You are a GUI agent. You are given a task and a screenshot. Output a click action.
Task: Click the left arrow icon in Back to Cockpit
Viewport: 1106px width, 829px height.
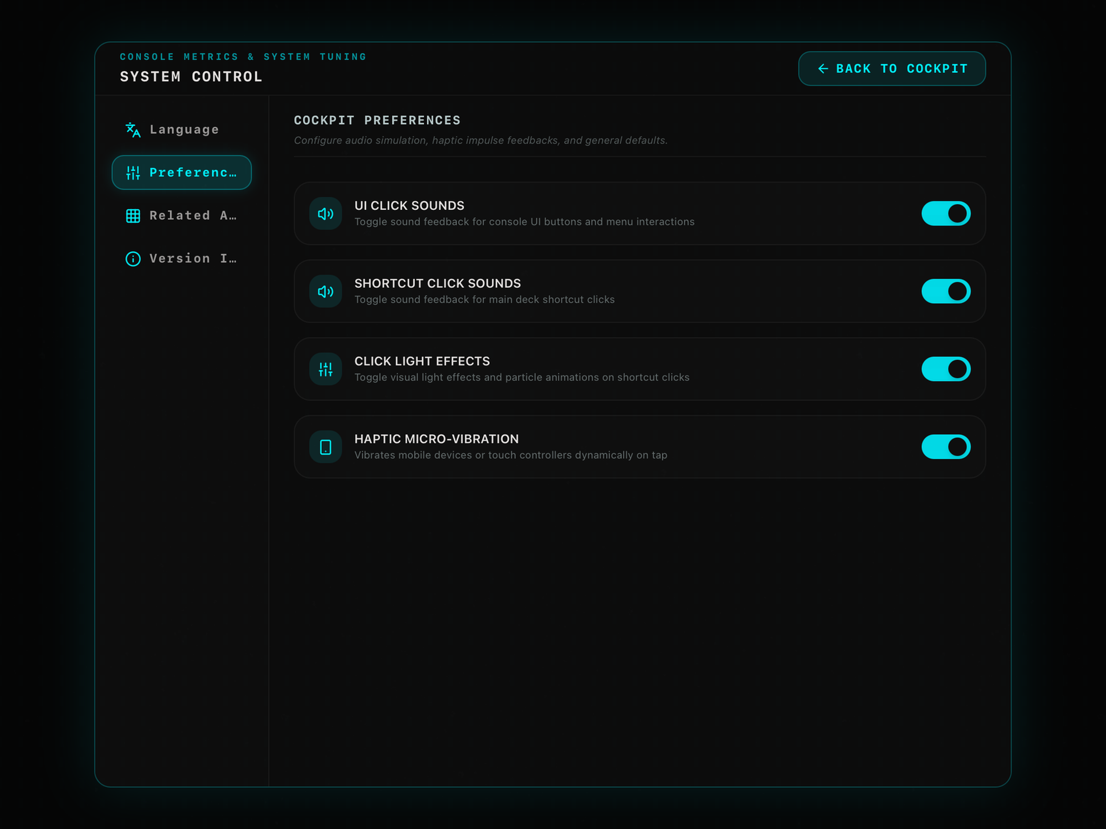pyautogui.click(x=823, y=68)
